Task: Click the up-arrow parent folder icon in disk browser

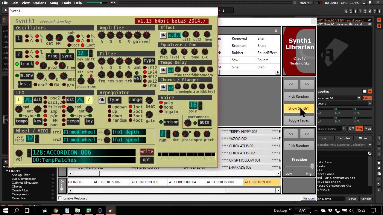Action: tap(370, 145)
